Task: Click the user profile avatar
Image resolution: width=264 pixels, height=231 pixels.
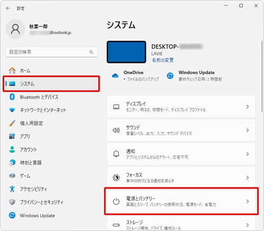Action: coord(15,29)
